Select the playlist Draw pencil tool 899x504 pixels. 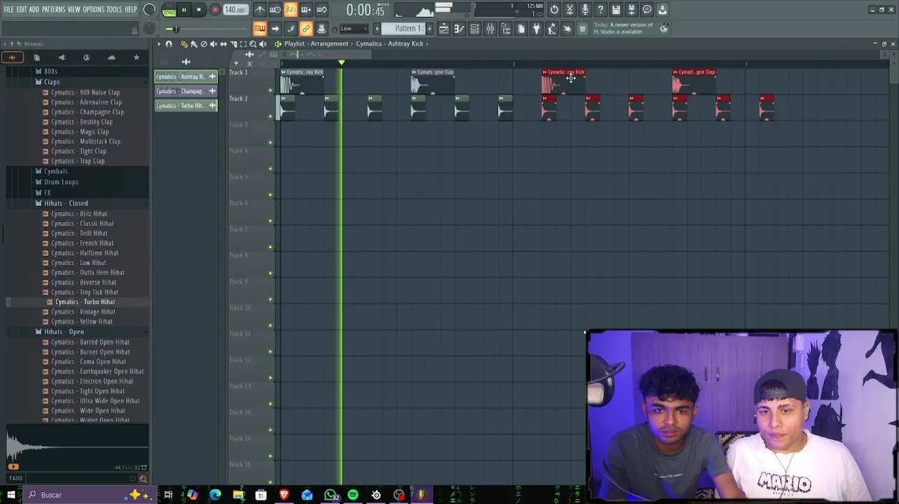point(184,43)
